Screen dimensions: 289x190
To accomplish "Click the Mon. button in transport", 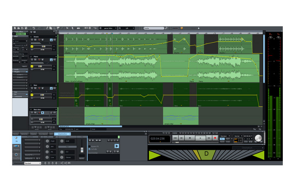I will pos(222,139).
